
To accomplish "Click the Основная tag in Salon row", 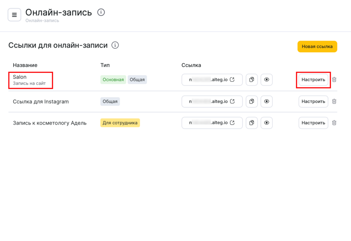I will point(113,80).
